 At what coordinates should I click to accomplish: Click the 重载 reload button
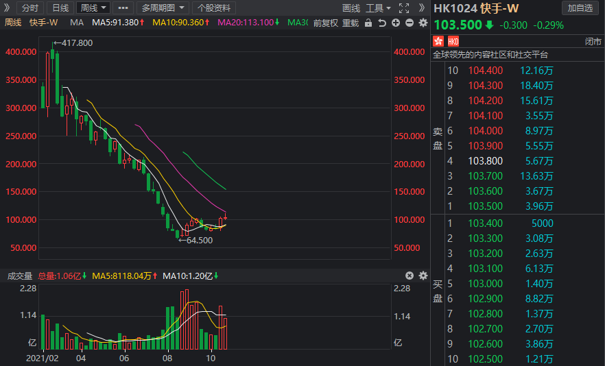click(x=351, y=23)
